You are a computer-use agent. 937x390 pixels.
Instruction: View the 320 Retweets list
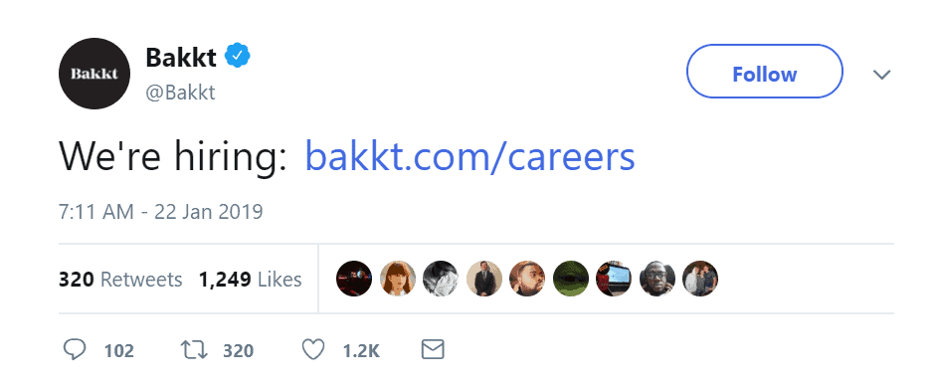tap(120, 280)
